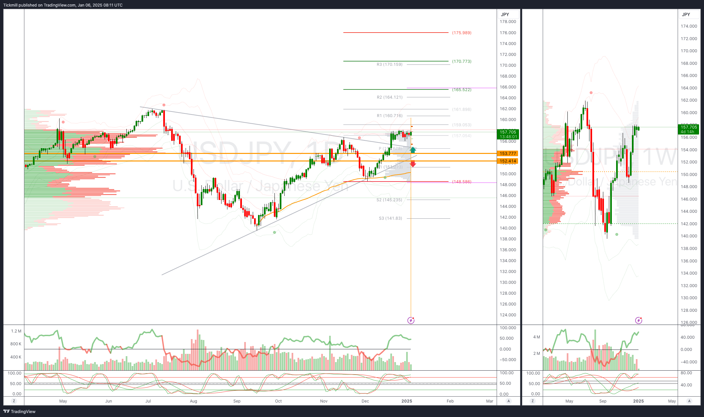Viewport: 704px width, 417px height.
Task: Select pivot label R1 (160.716)
Action: click(x=390, y=116)
